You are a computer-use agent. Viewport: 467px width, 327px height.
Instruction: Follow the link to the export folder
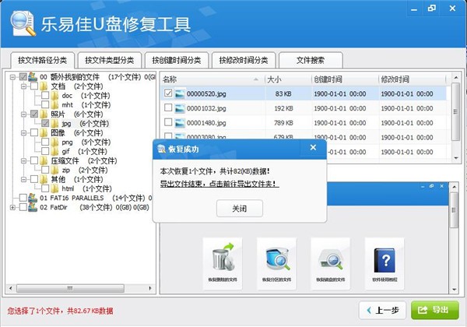point(219,184)
